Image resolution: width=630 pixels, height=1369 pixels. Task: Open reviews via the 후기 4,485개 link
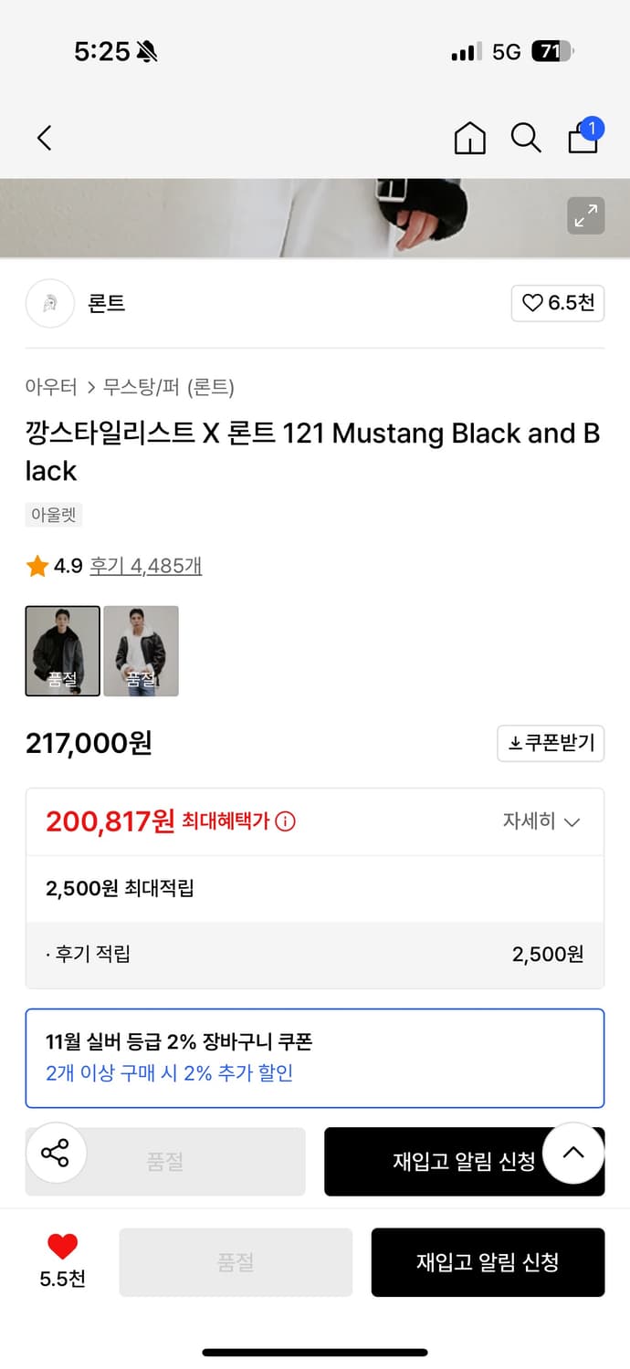148,566
